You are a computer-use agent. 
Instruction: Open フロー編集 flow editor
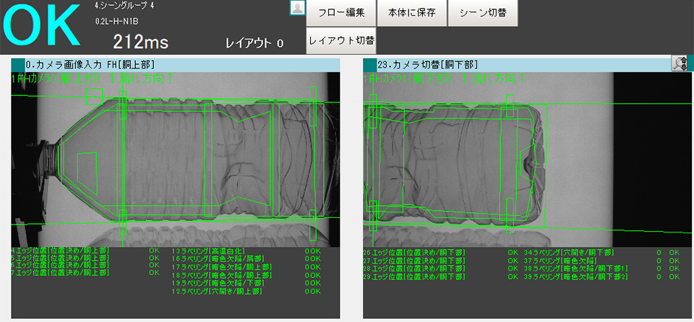pyautogui.click(x=341, y=12)
